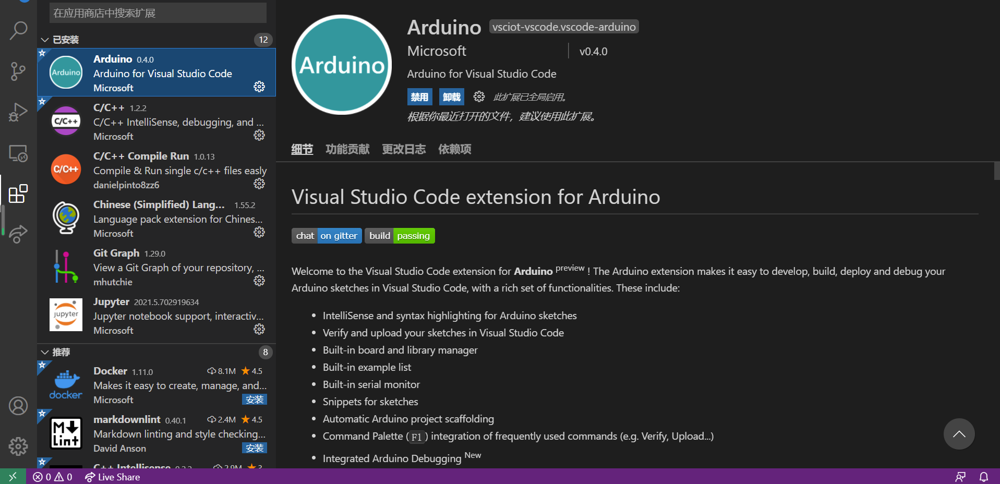Screen dimensions: 1000x484
Task: Click the gear icon beside the uninstall button
Action: (x=479, y=96)
